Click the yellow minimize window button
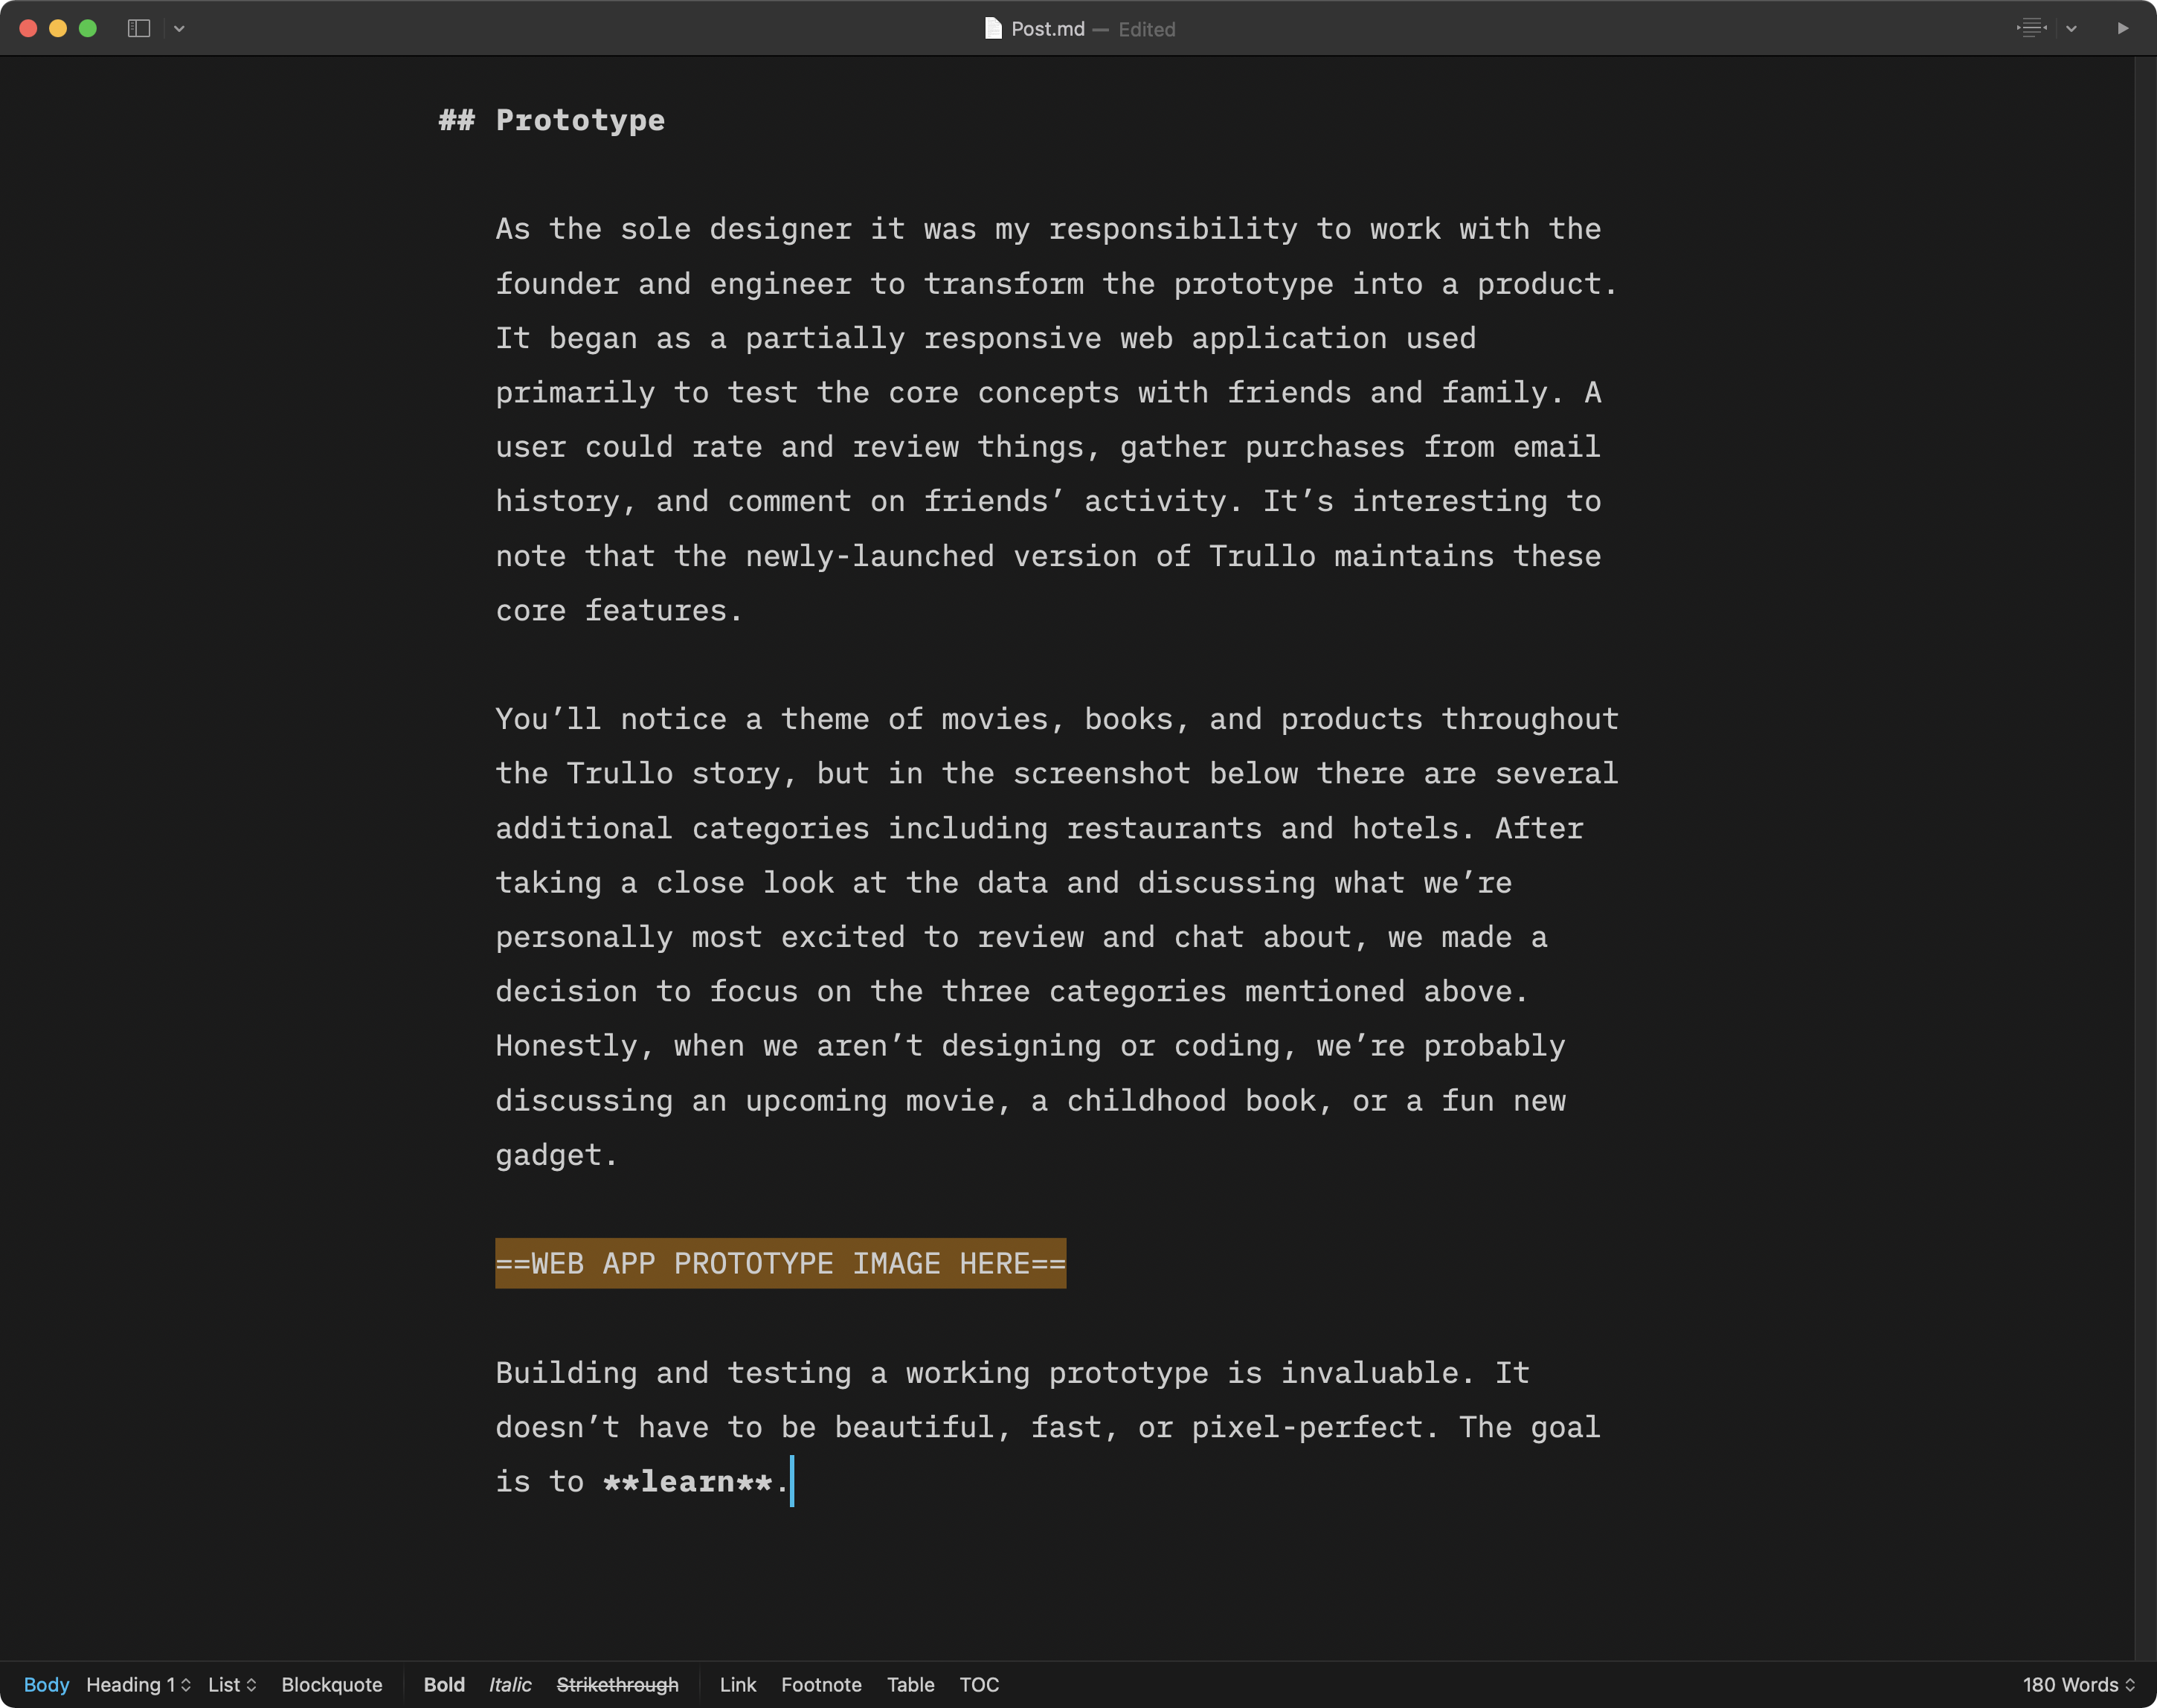Viewport: 2157px width, 1708px height. tap(58, 28)
